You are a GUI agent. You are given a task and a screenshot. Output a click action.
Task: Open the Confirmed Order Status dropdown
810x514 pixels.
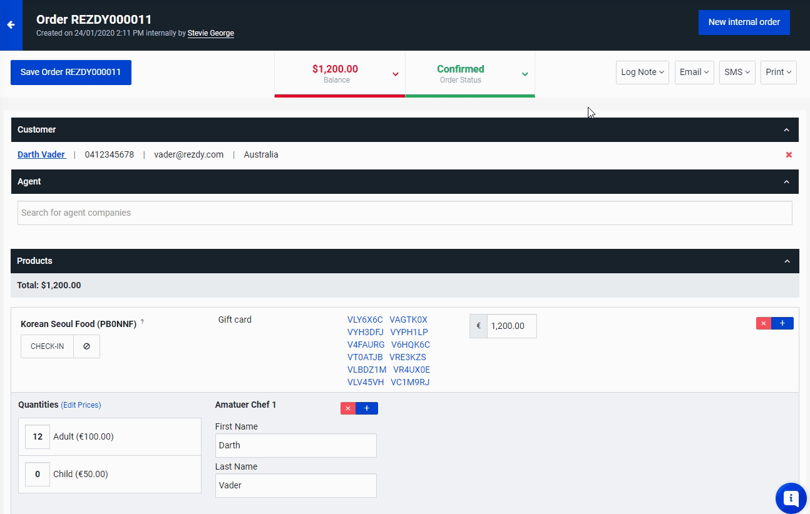coord(470,74)
